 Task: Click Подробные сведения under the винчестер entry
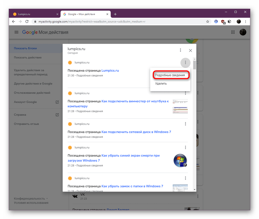[x=89, y=111]
